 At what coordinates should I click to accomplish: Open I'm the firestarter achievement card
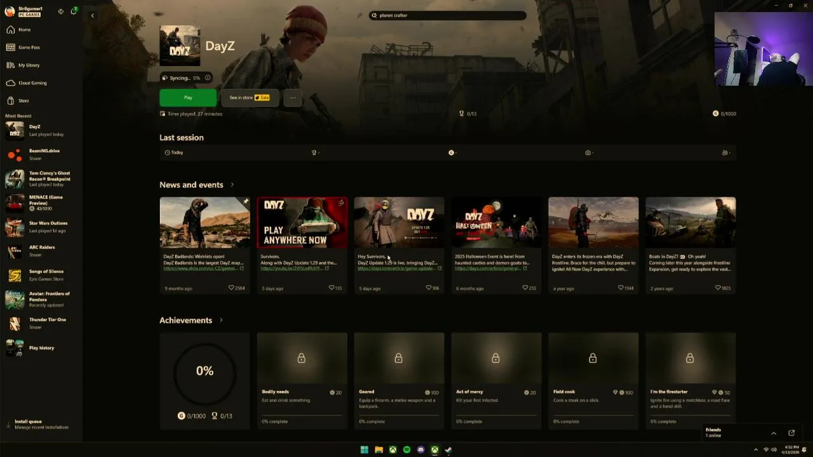690,381
